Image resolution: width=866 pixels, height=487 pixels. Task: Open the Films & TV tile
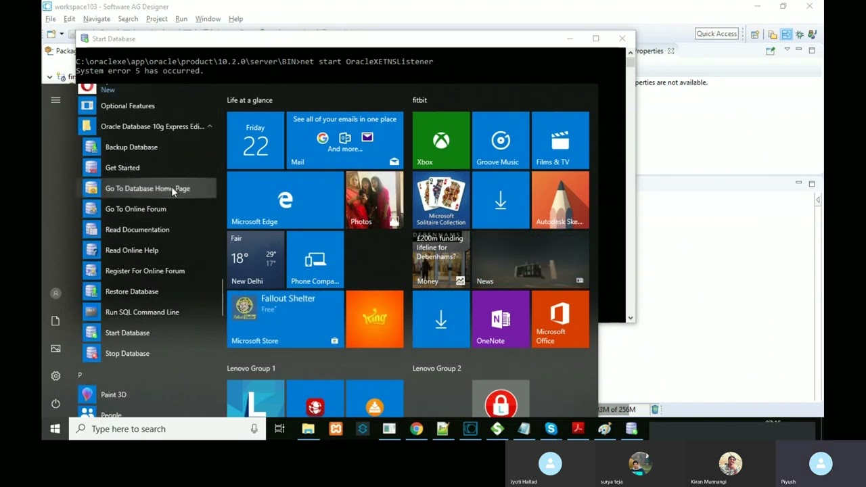[x=560, y=140]
